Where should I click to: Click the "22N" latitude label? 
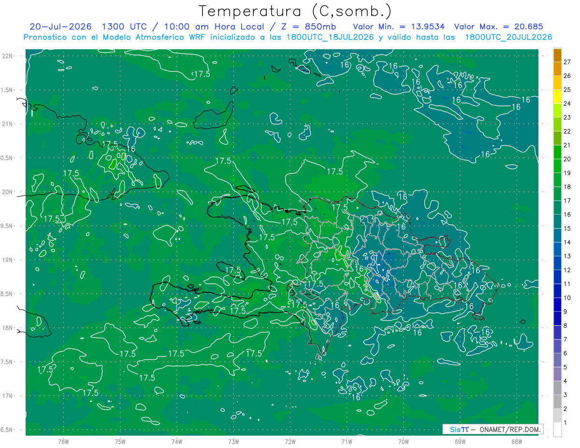[x=7, y=56]
